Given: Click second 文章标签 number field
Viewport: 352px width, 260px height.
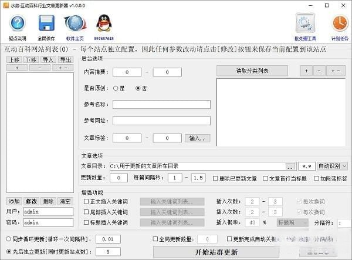Looking at the screenshot, I should 167,138.
